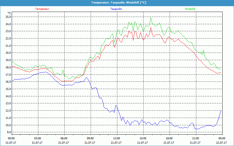The width and height of the screenshot is (234, 146).
Task: Select the blue Taupunkt legend label
Action: 116,9
